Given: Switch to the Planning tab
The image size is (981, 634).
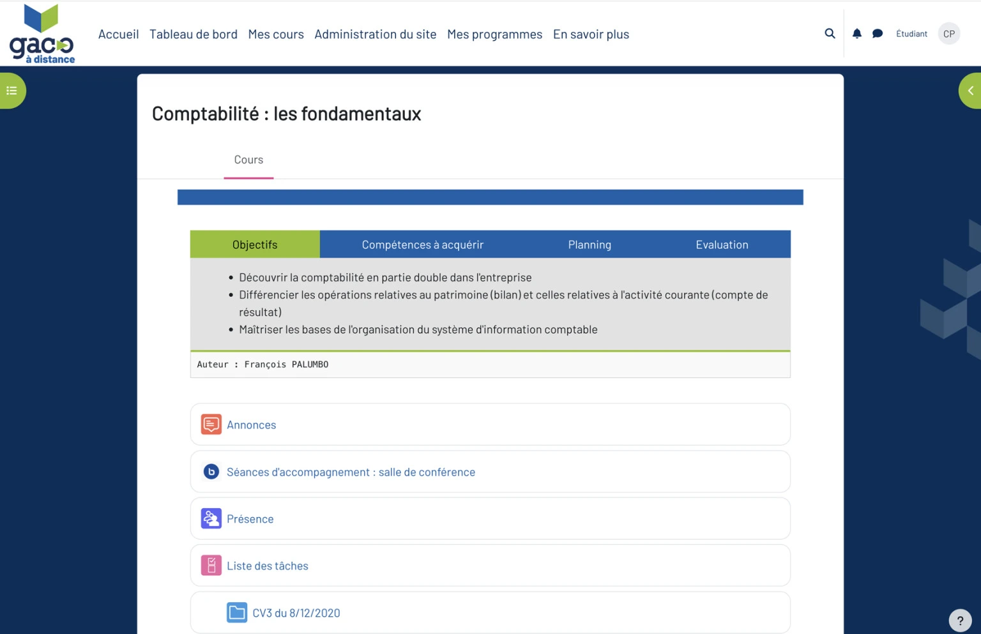Looking at the screenshot, I should click(589, 244).
